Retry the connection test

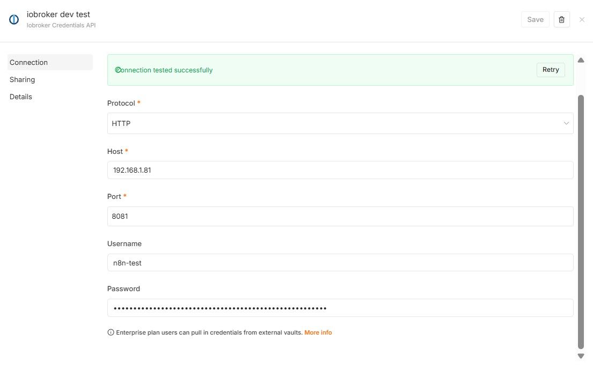[x=551, y=70]
